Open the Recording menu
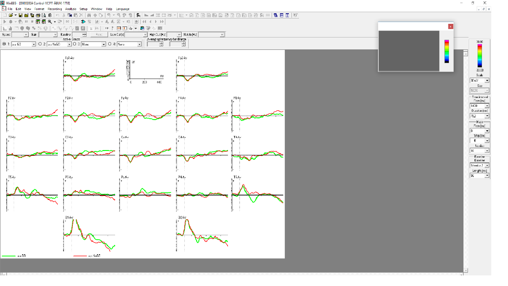 [x=55, y=9]
